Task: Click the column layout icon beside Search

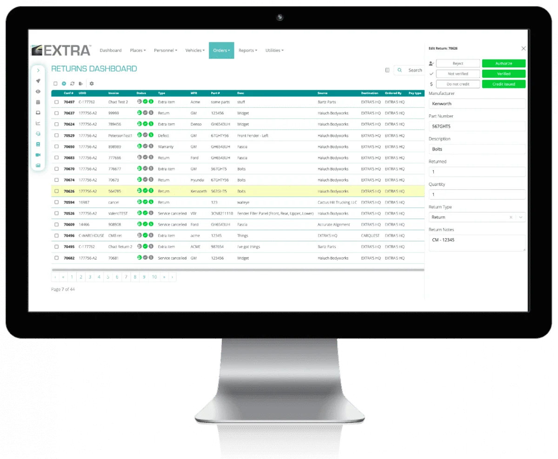Action: (x=387, y=70)
